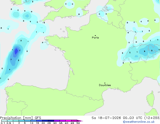Pick the 25–30 mm darkest blue swatch
Image resolution: width=160 pixels, height=124 pixels.
[51, 121]
